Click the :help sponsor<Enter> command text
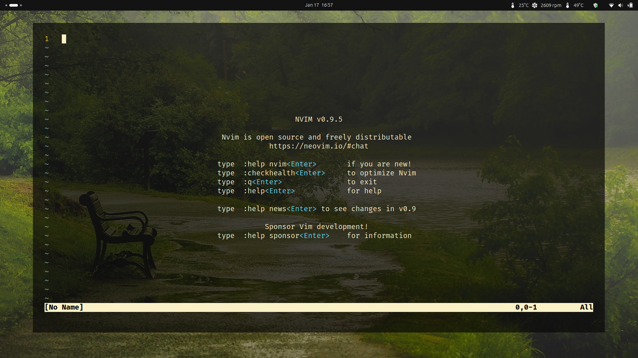 click(286, 236)
